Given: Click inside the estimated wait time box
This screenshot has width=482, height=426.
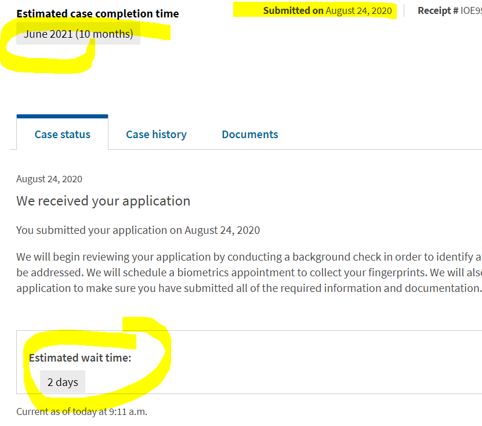Looking at the screenshot, I should 249,362.
